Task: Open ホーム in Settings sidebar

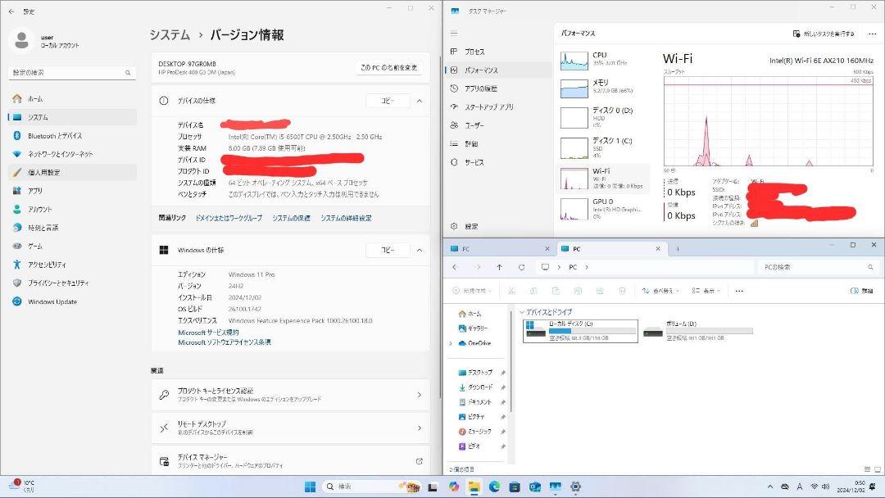Action: [x=72, y=98]
